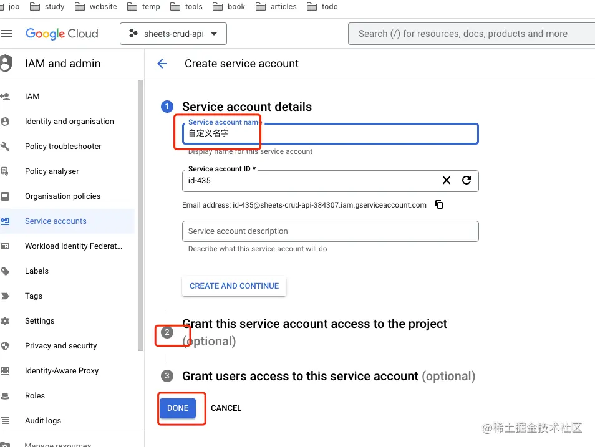Viewport: 595px width, 447px height.
Task: Go back using the blue back arrow
Action: click(162, 63)
